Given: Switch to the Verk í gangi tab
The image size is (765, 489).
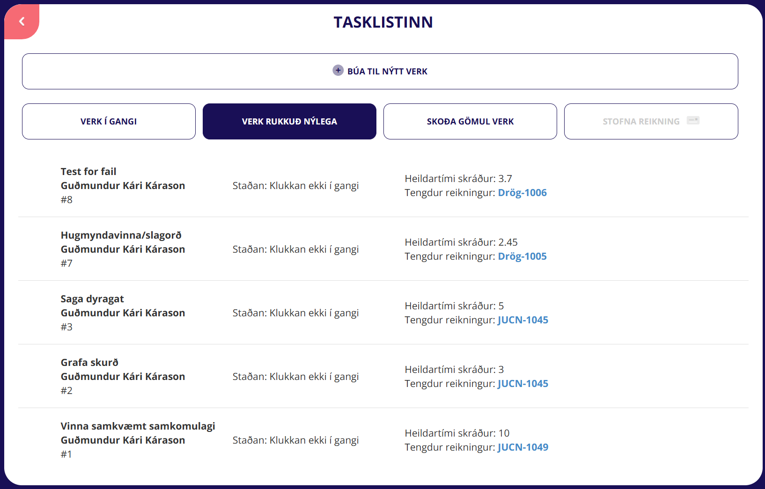Looking at the screenshot, I should [109, 122].
